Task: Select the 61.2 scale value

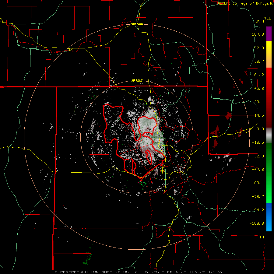Action: [x=259, y=75]
